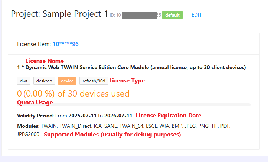Click 'JPEG2000' module text
Image resolution: width=268 pixels, height=162 pixels.
[28, 134]
